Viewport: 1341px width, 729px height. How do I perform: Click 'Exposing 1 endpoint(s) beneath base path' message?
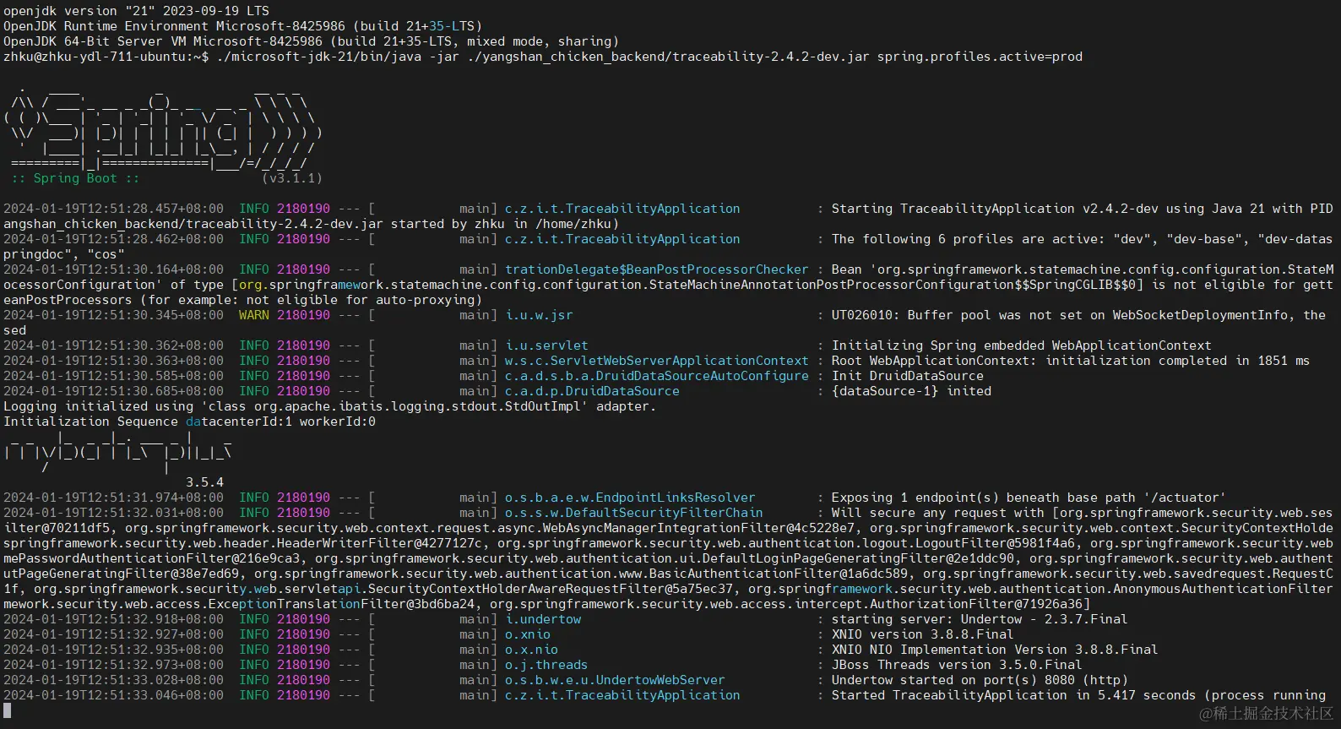[1029, 498]
